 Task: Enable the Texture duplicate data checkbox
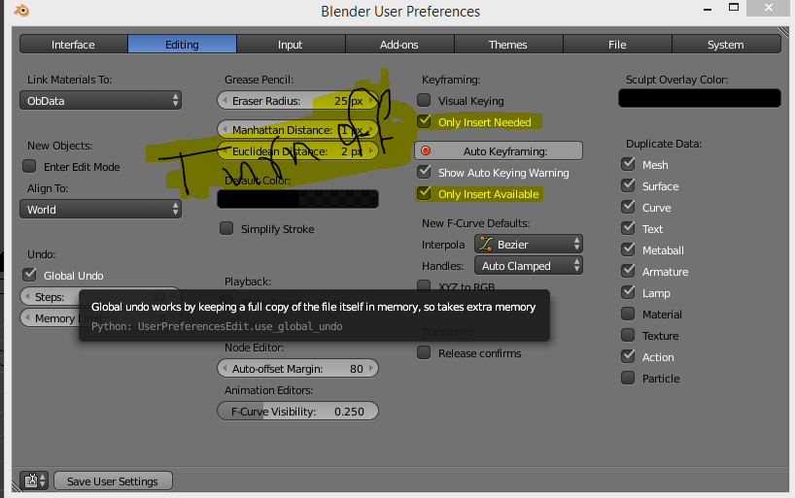(628, 335)
